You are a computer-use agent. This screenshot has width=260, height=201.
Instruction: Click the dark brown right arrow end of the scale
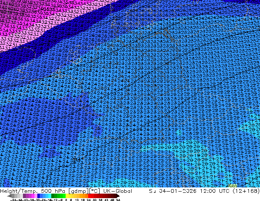tap(118, 196)
